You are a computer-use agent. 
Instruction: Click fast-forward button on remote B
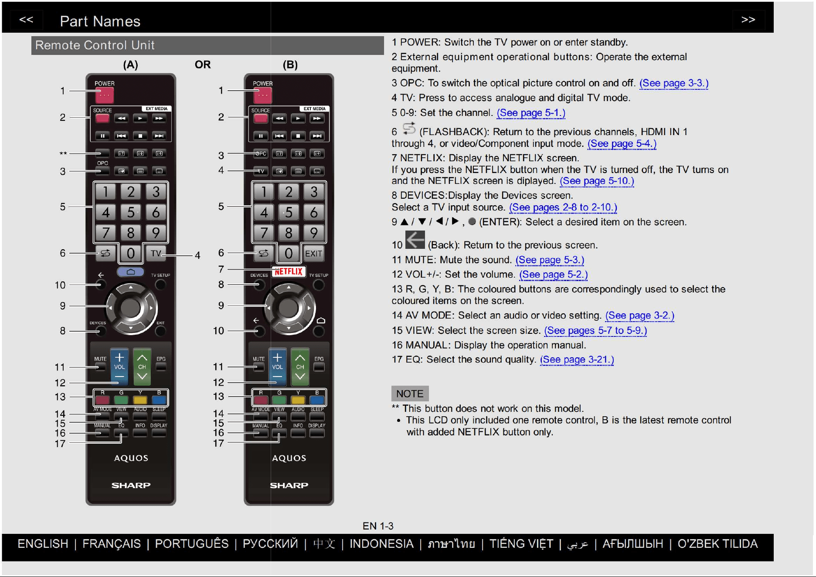[x=317, y=119]
